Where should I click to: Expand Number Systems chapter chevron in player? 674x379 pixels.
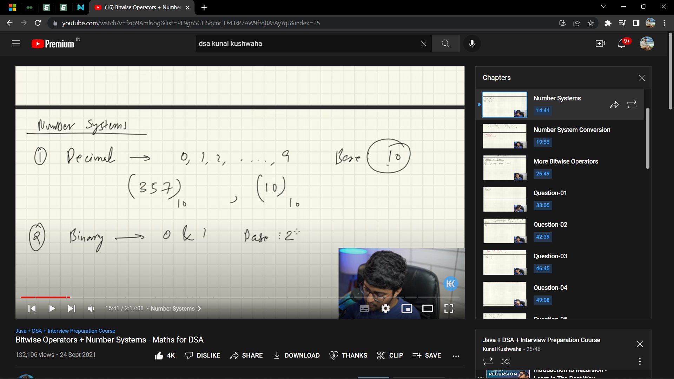coord(199,308)
